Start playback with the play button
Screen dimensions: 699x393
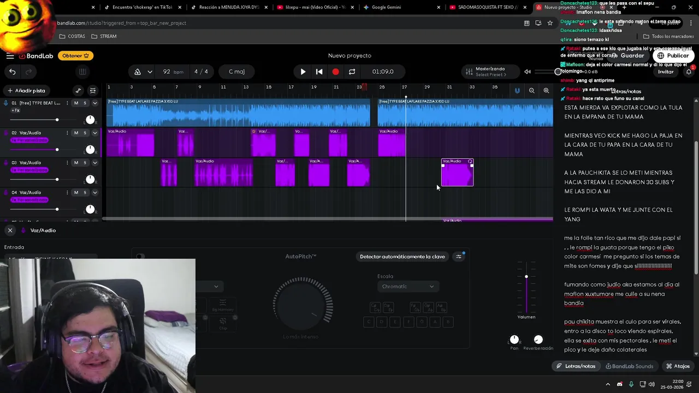[303, 72]
